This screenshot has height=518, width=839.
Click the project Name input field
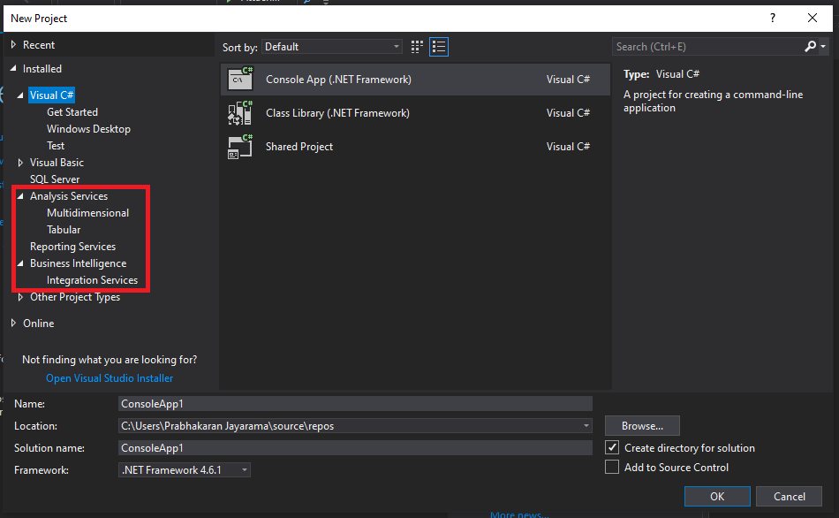355,403
